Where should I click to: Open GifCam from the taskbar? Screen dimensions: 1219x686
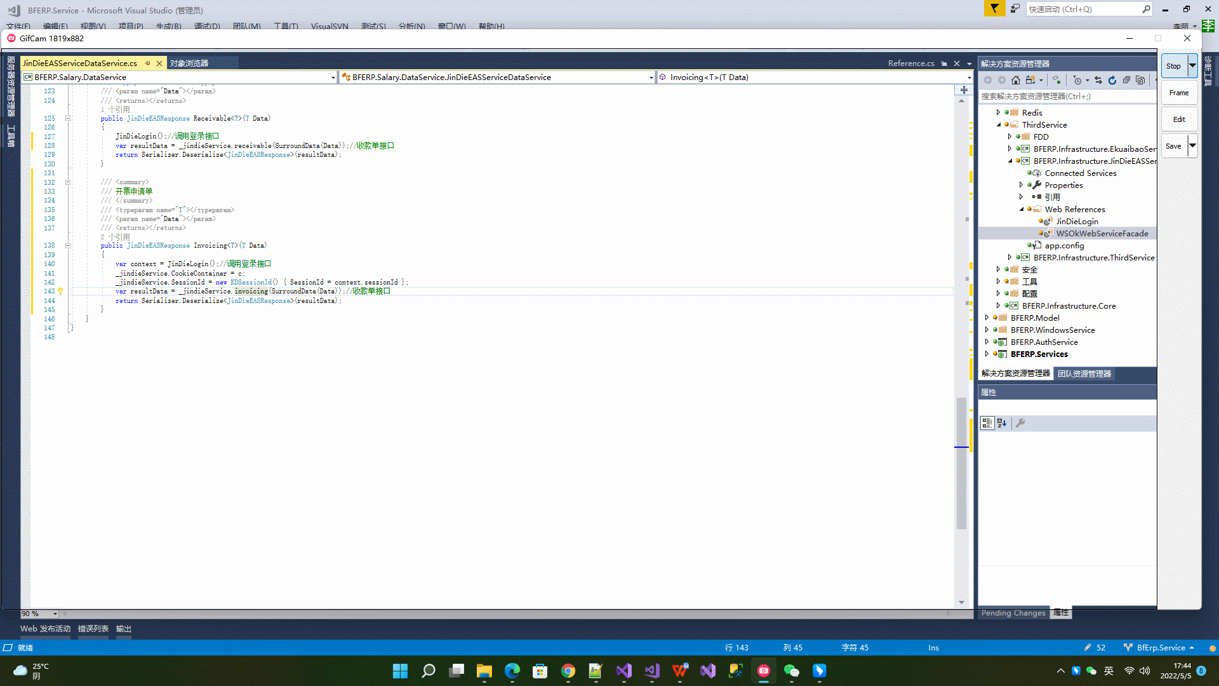point(764,671)
